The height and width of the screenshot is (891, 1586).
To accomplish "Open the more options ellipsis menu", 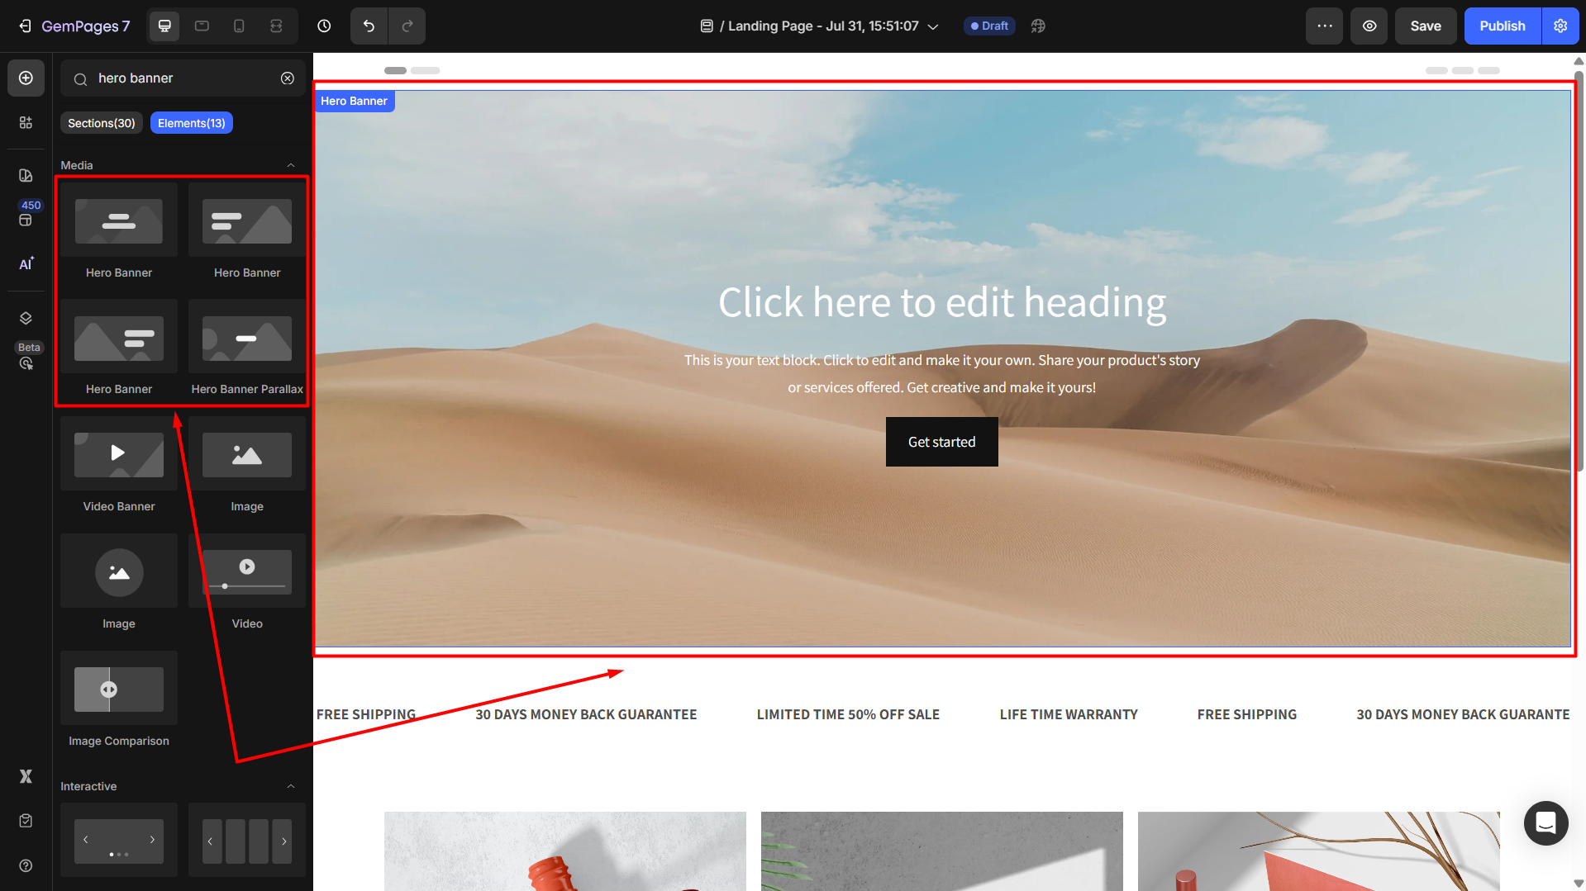I will 1325,26.
